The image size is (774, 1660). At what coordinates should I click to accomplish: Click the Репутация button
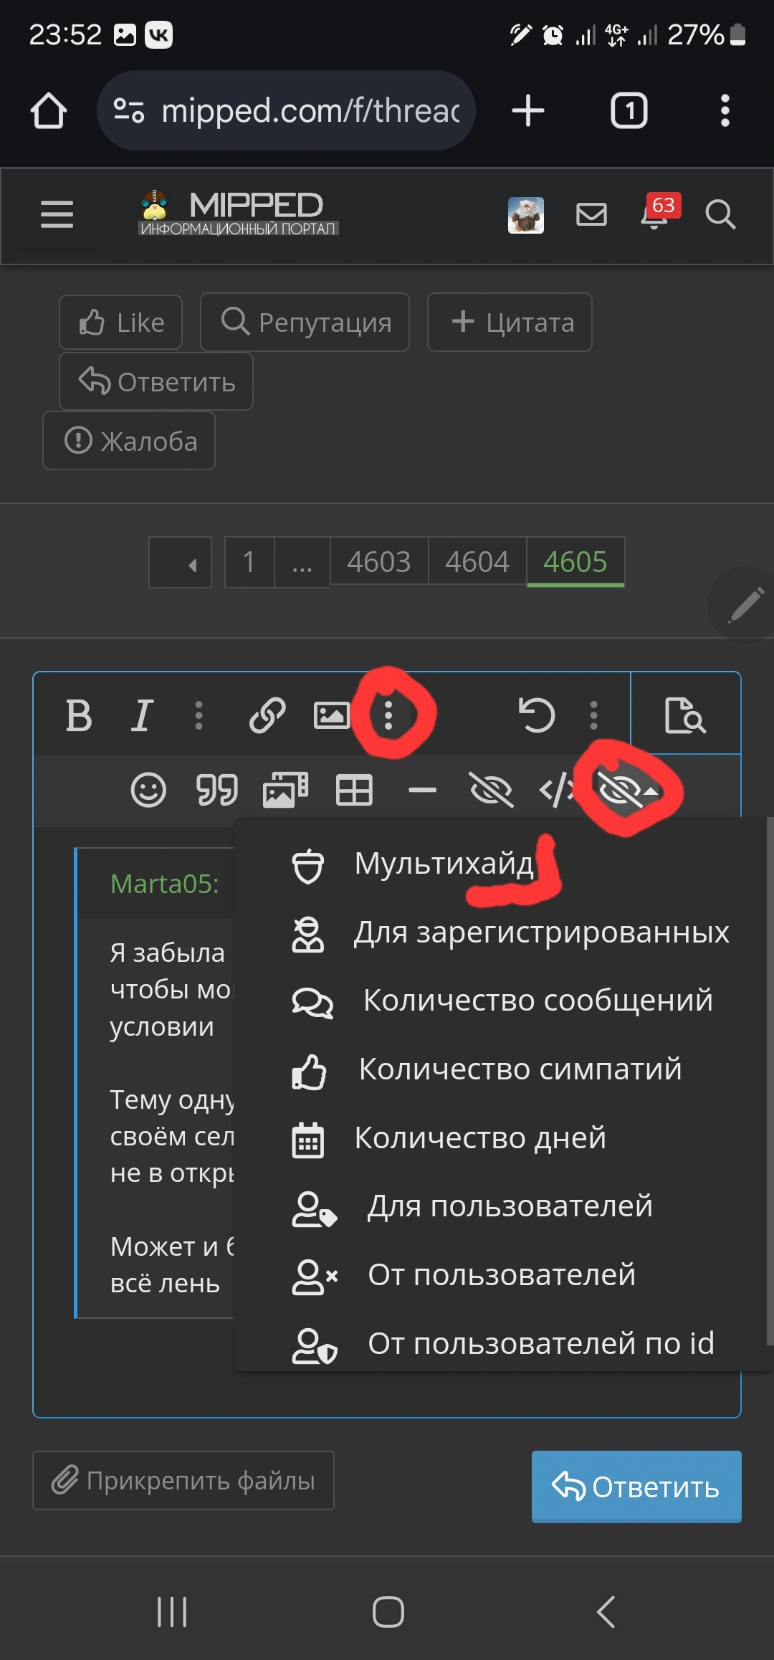305,323
